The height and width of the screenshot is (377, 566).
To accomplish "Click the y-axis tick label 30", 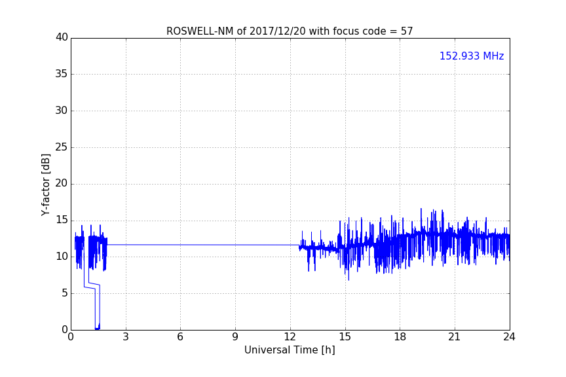I will 62,111.
